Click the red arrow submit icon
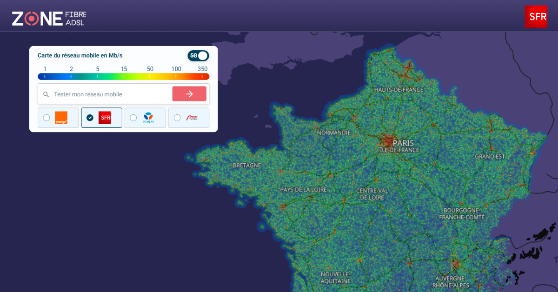This screenshot has height=292, width=558. pos(189,93)
